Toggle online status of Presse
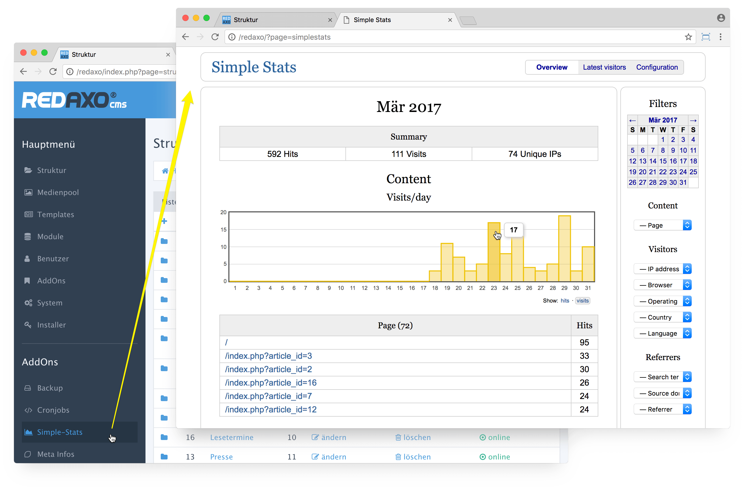744x491 pixels. point(495,457)
